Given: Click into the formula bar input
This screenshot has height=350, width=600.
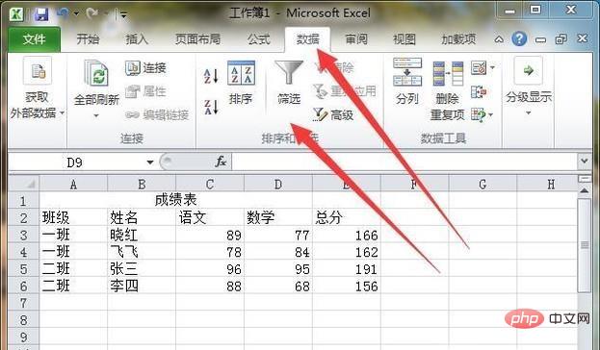Looking at the screenshot, I should (404, 162).
